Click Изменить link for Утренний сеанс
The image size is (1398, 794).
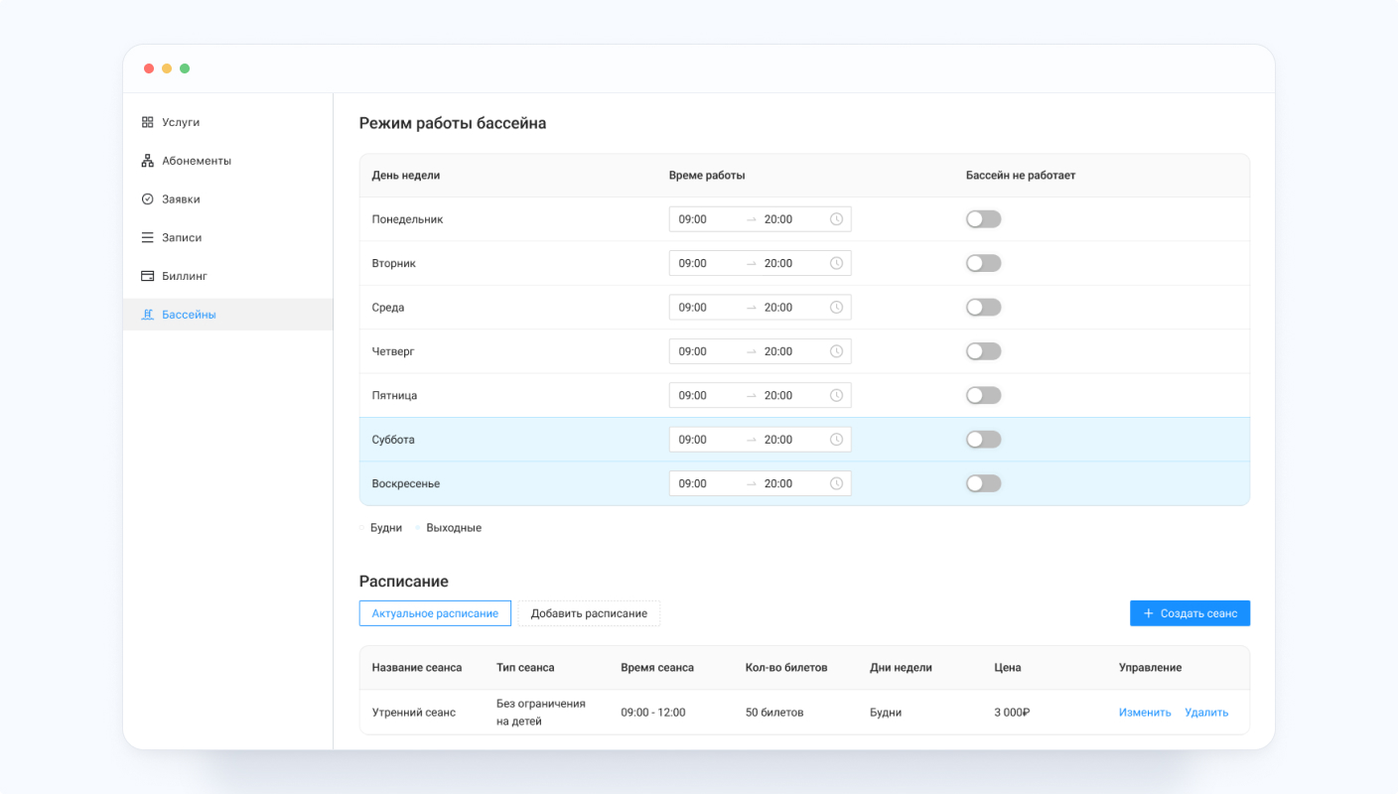[1145, 713]
